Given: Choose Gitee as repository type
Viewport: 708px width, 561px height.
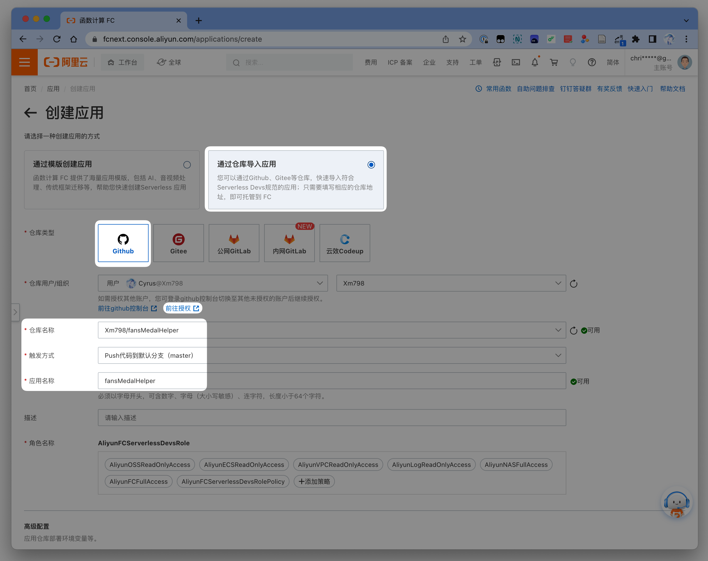Looking at the screenshot, I should tap(178, 243).
